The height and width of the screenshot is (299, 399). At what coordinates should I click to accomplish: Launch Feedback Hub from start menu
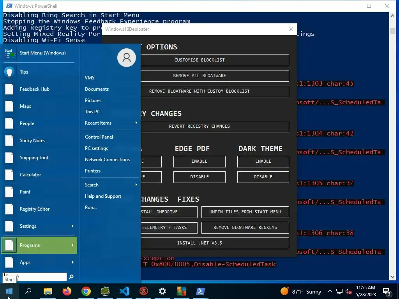click(x=39, y=89)
